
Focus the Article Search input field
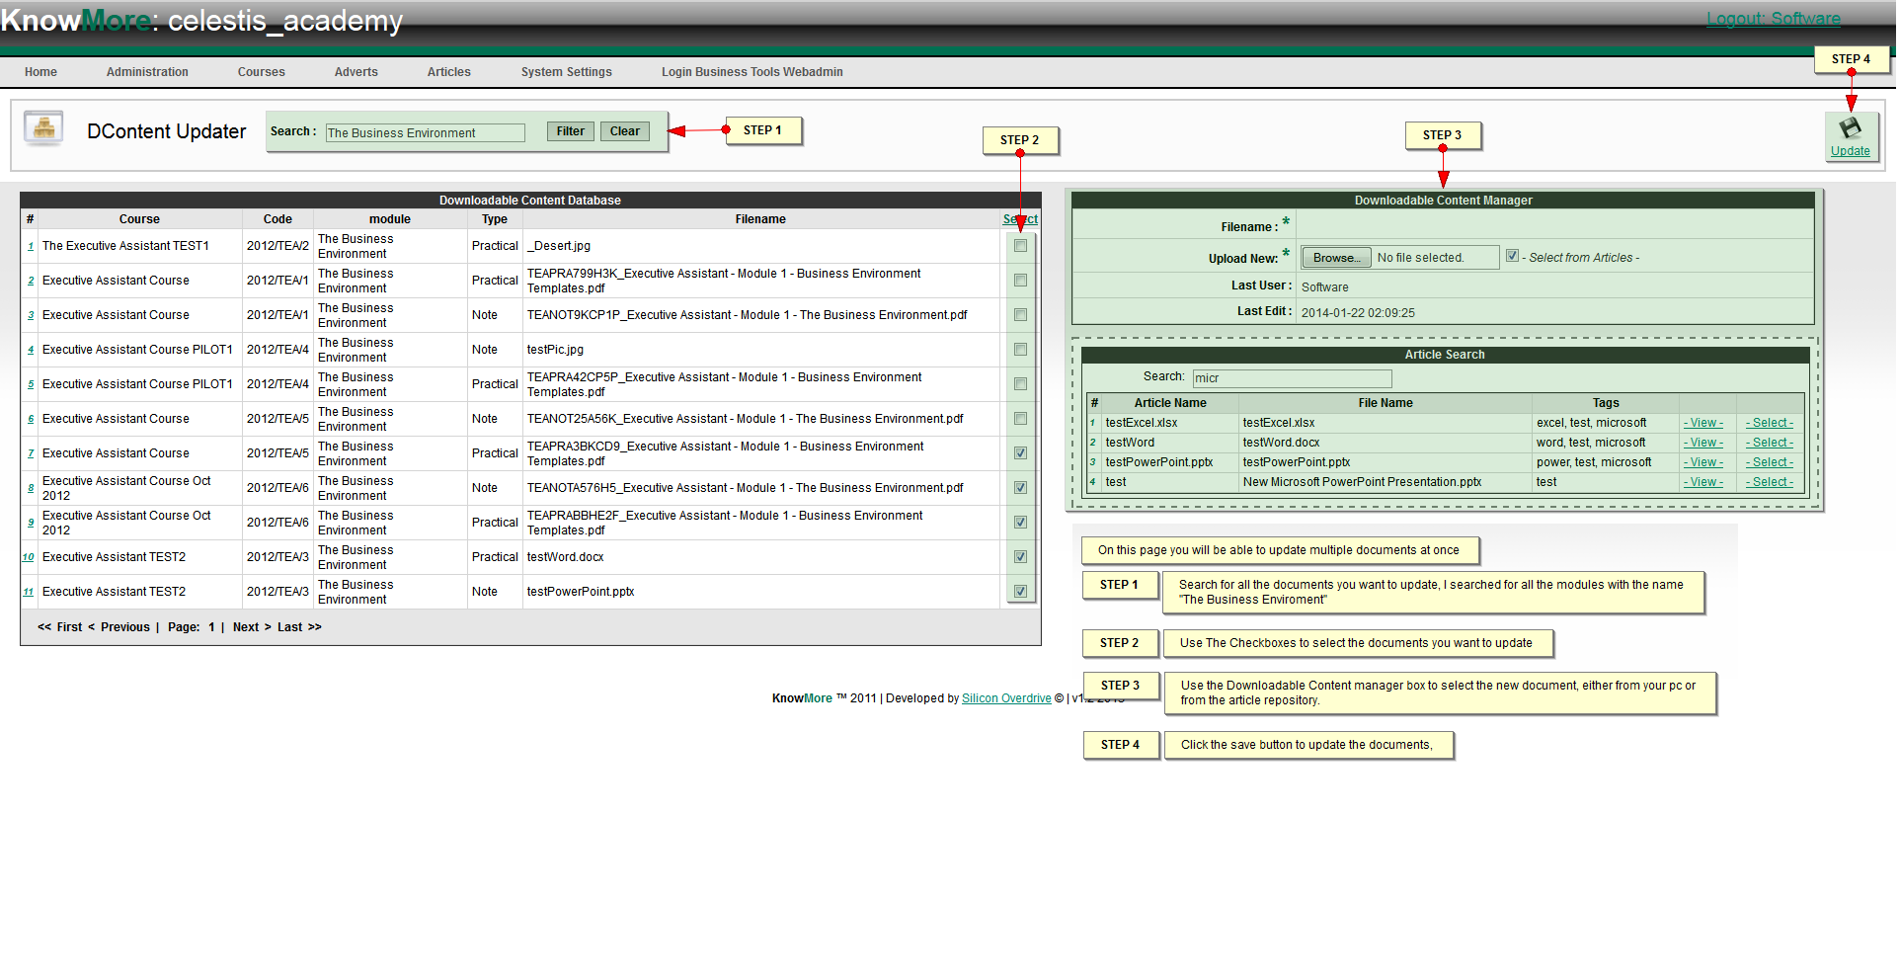[1292, 378]
